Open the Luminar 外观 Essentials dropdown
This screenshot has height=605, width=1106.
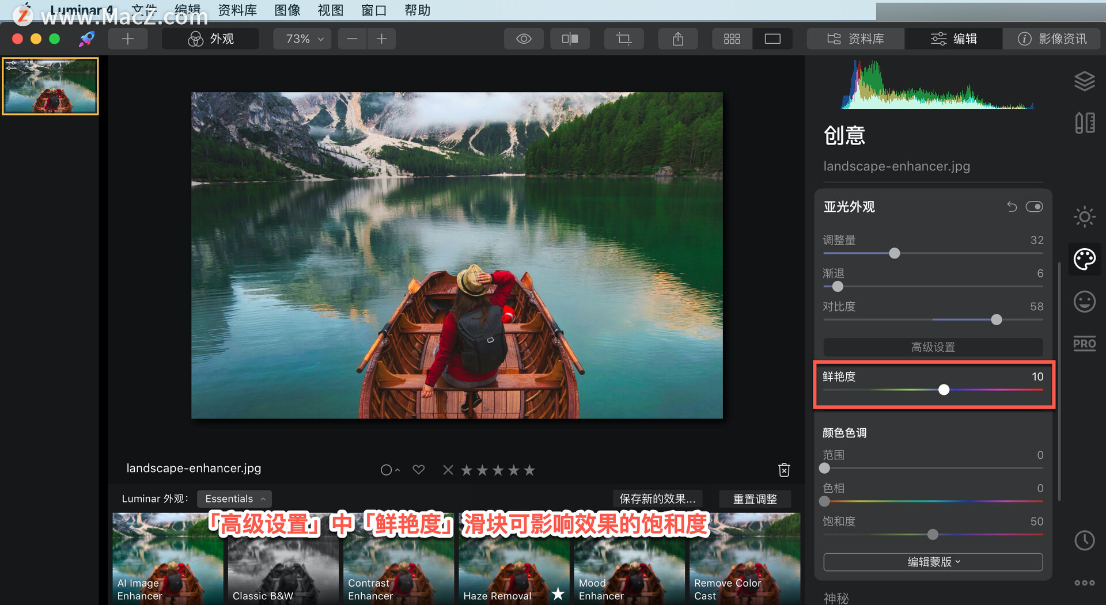pos(234,499)
